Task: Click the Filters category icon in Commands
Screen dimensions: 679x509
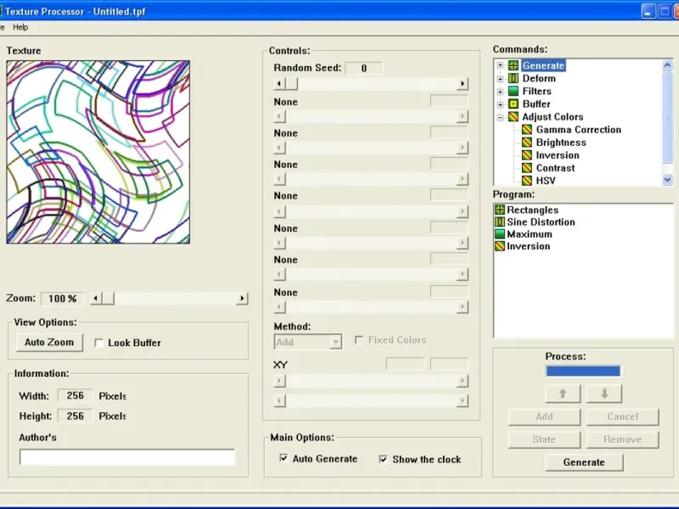Action: tap(513, 91)
